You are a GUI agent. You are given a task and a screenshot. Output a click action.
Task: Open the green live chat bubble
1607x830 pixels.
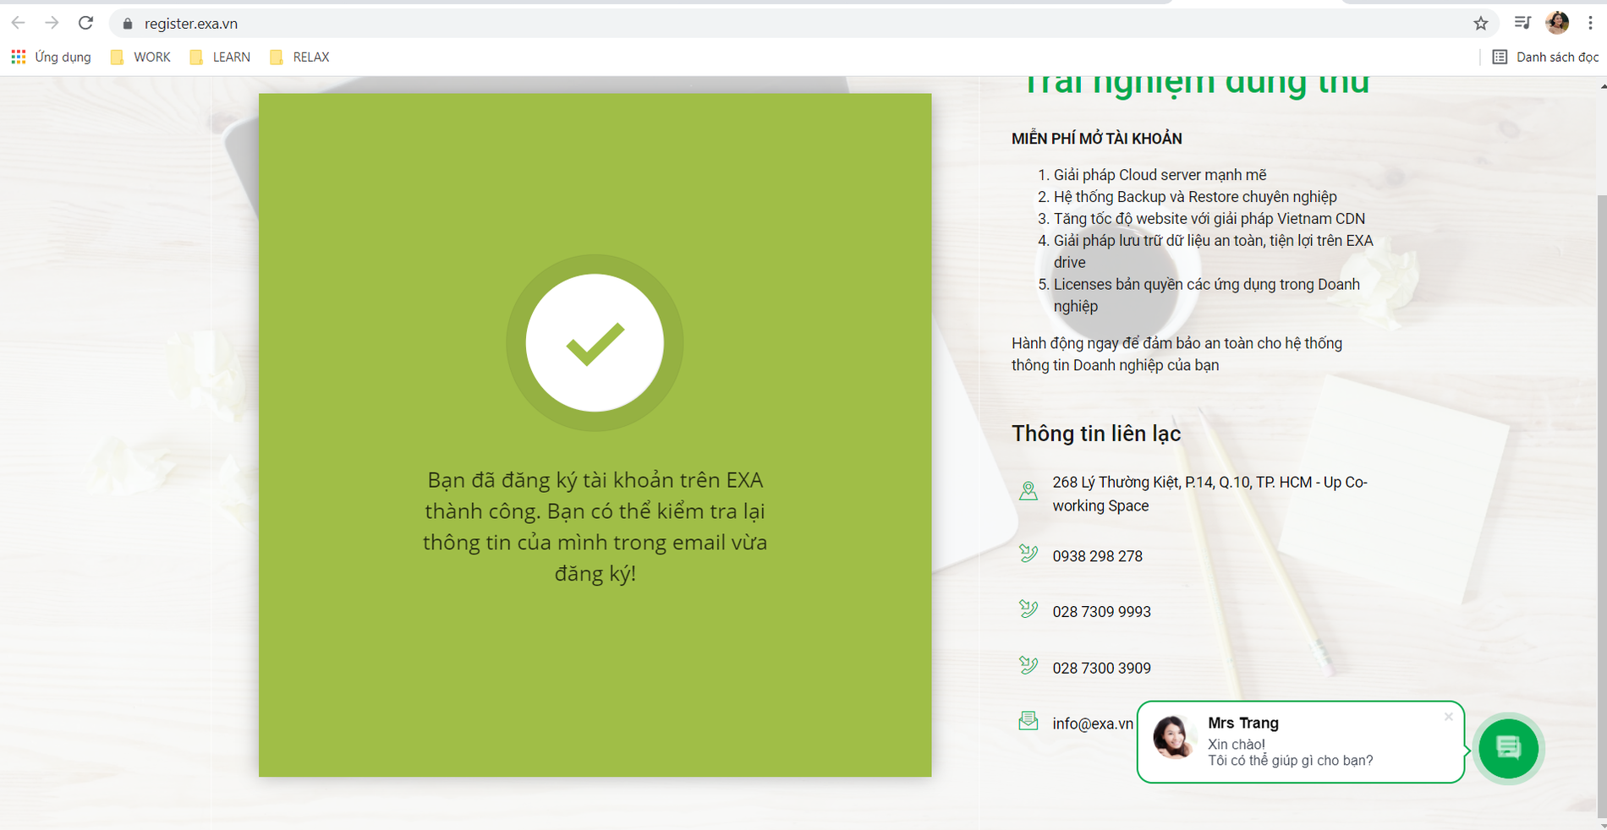[x=1508, y=748]
